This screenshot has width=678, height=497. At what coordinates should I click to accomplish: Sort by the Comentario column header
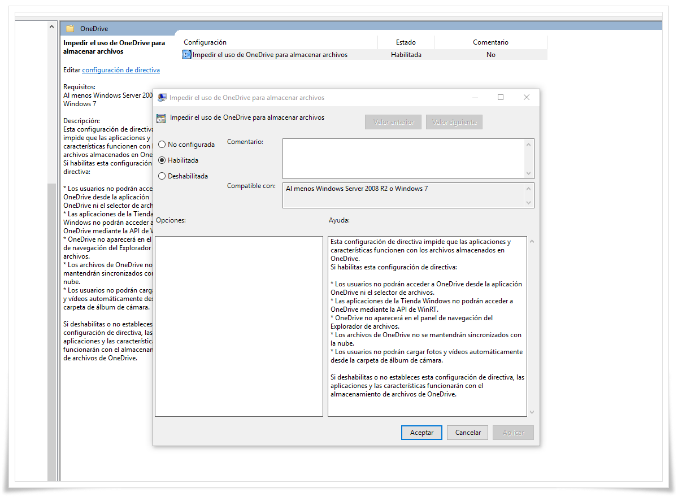pyautogui.click(x=490, y=42)
